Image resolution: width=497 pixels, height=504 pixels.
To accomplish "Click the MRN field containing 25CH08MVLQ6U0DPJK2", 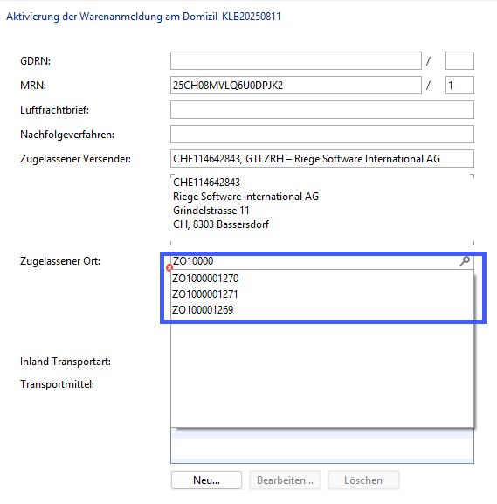I will pos(296,86).
